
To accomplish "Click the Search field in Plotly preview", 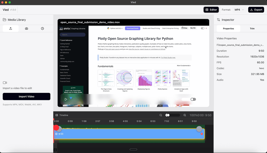I will pyautogui.click(x=73, y=34).
